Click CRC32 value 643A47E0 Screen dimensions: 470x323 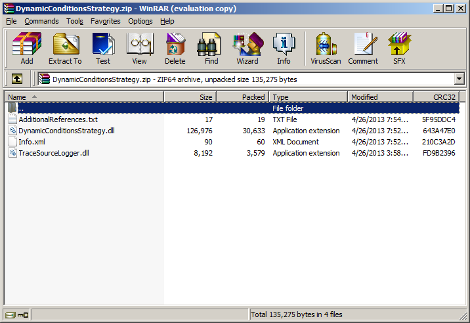pos(439,131)
